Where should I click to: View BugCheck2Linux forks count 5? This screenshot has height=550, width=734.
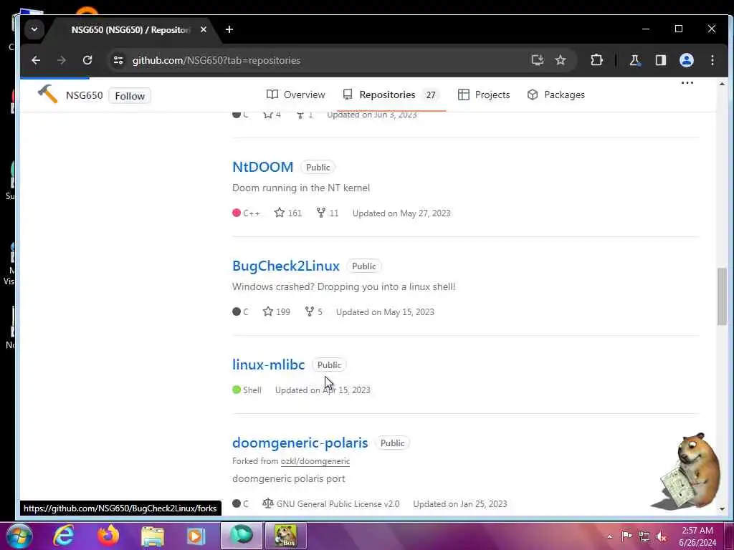[x=313, y=312]
